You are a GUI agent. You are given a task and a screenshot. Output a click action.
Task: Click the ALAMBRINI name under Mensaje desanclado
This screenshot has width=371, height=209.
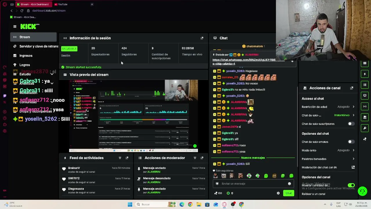154,182
